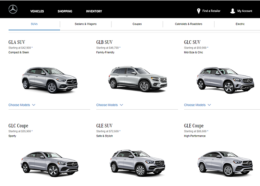Click 'Starting at $55,900' price text
Viewport: 260px width, 186px height.
[20, 131]
